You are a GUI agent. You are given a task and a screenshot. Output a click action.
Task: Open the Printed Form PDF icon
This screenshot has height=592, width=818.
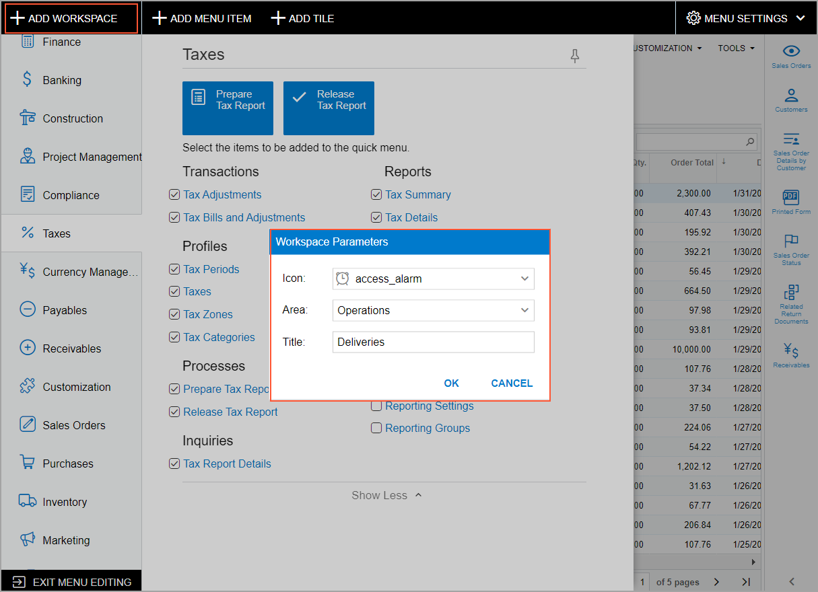click(x=791, y=198)
